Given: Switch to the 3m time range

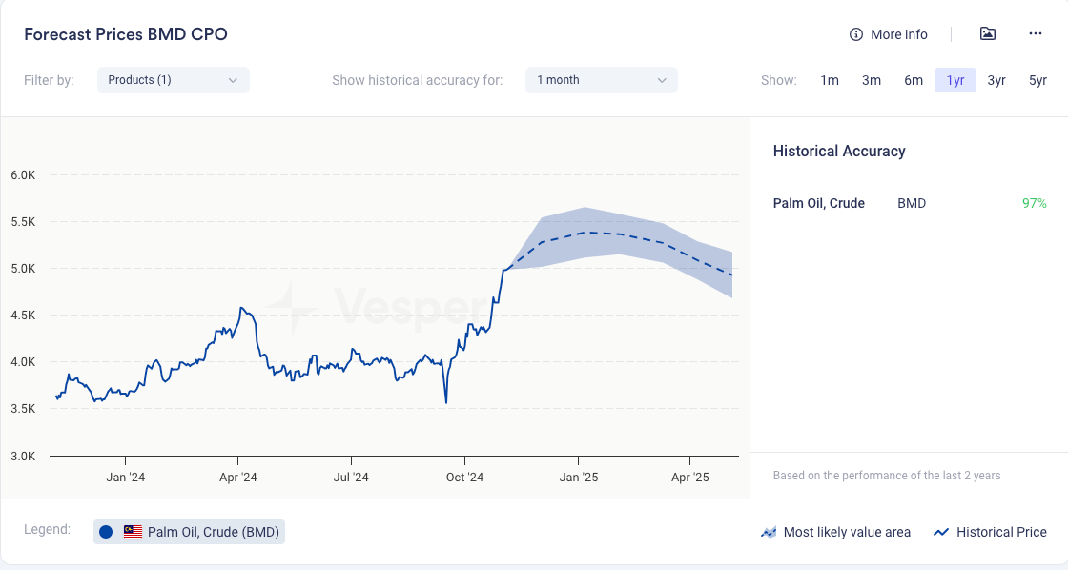Looking at the screenshot, I should (x=872, y=80).
